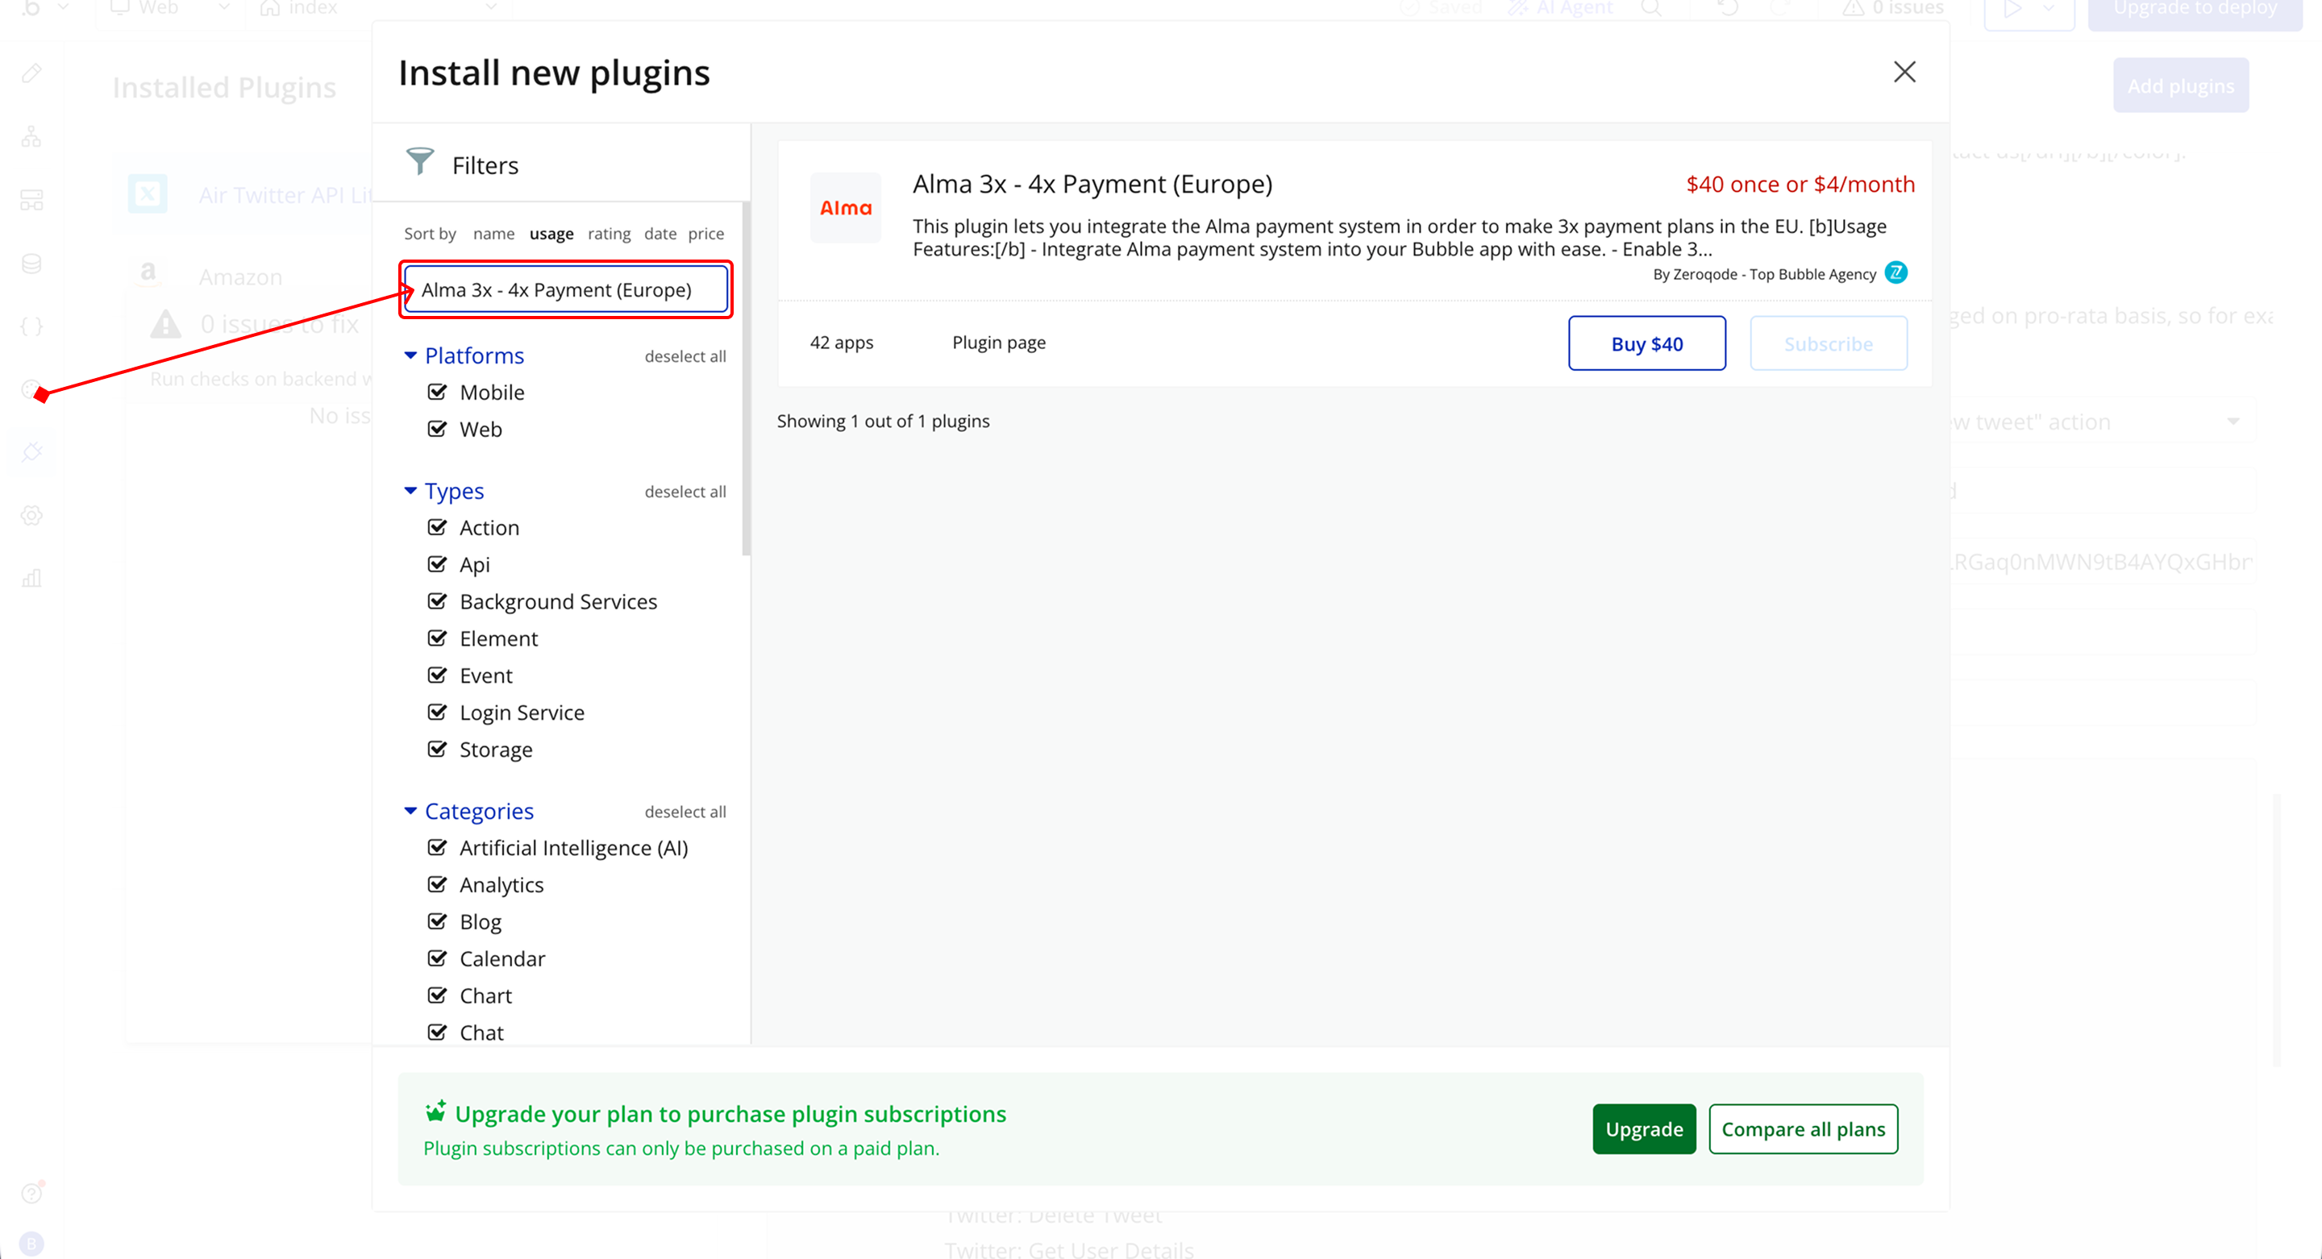The width and height of the screenshot is (2322, 1259).
Task: Open the Plugin page link
Action: coord(998,343)
